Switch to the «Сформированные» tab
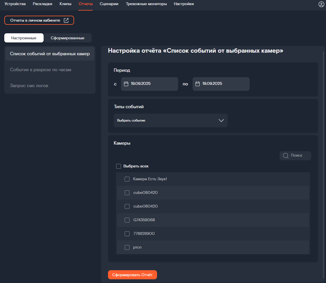Viewport: 326px width, 283px height. (x=68, y=38)
